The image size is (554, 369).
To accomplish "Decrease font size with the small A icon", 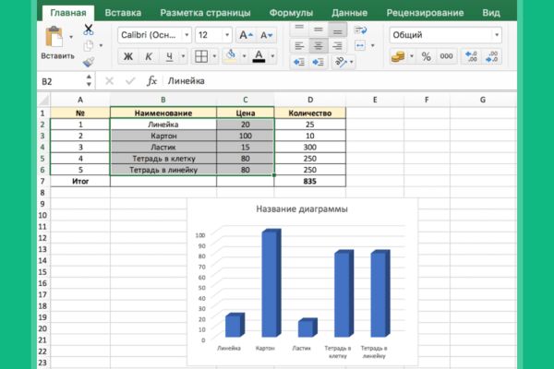I will coord(266,35).
